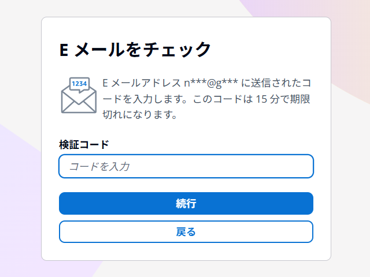The image size is (370, 277).
Task: Click the E メールをチェック heading
Action: coord(135,50)
